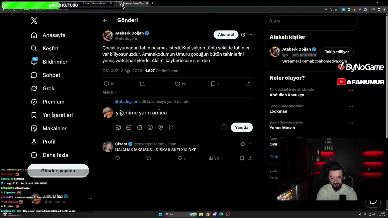This screenshot has height=218, width=388.
Task: Open more options on Çisem's reply
Action: click(x=250, y=144)
